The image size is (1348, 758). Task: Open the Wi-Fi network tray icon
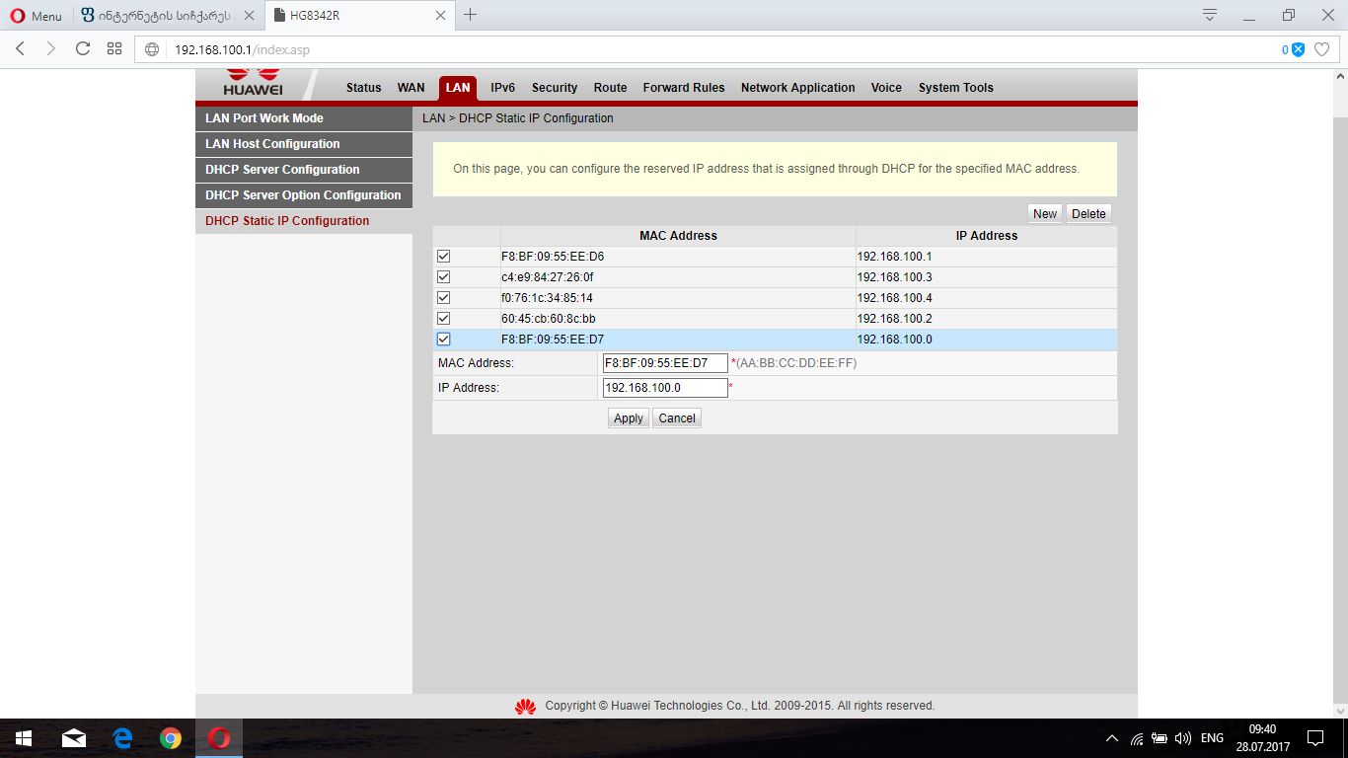(1137, 738)
